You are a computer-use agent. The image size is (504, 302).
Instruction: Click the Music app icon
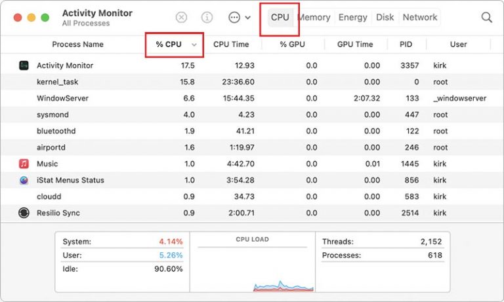click(x=24, y=164)
